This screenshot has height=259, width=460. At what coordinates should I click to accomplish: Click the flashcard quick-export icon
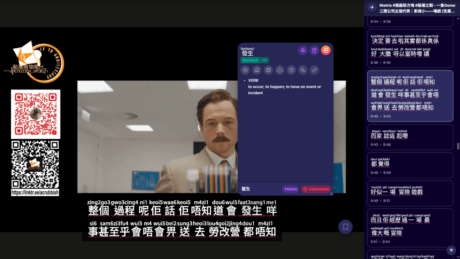(x=314, y=50)
